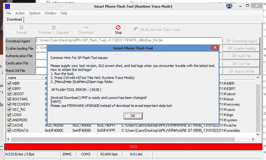266x160 pixels.
Task: Uncheck the USRDATA partition checkbox
Action: 9,131
